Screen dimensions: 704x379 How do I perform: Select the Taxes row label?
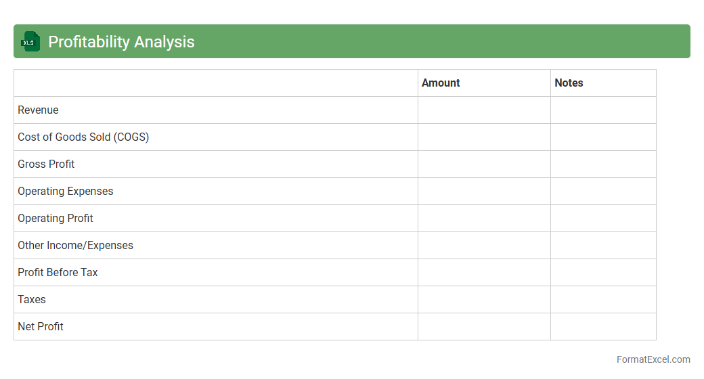(x=32, y=299)
